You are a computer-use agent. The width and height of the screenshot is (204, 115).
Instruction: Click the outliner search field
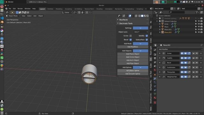(x=177, y=12)
